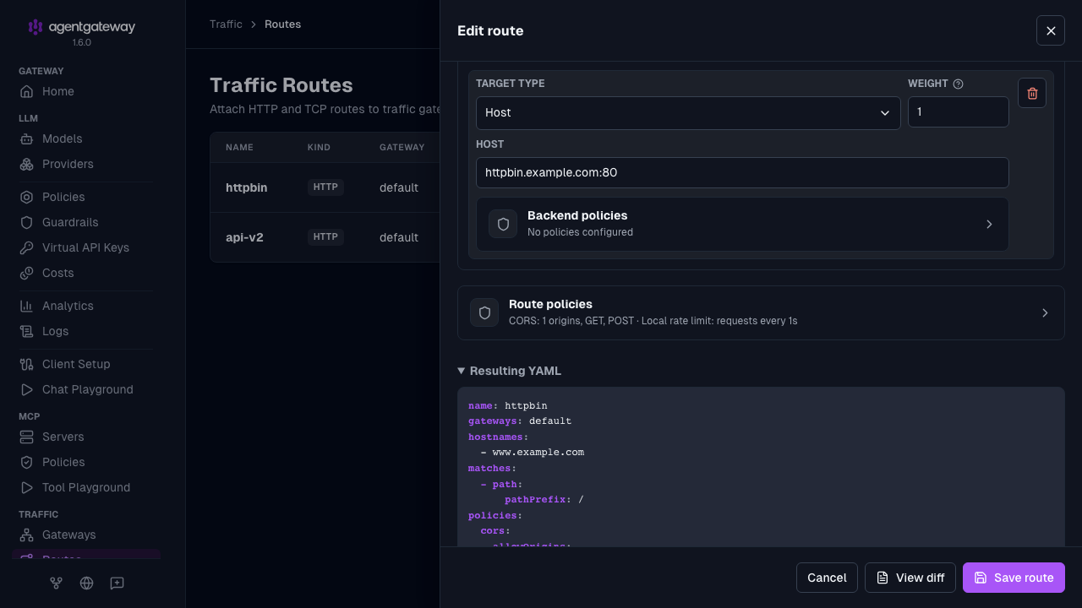The width and height of the screenshot is (1082, 608).
Task: Click the Tool Playground play icon
Action: pos(27,487)
